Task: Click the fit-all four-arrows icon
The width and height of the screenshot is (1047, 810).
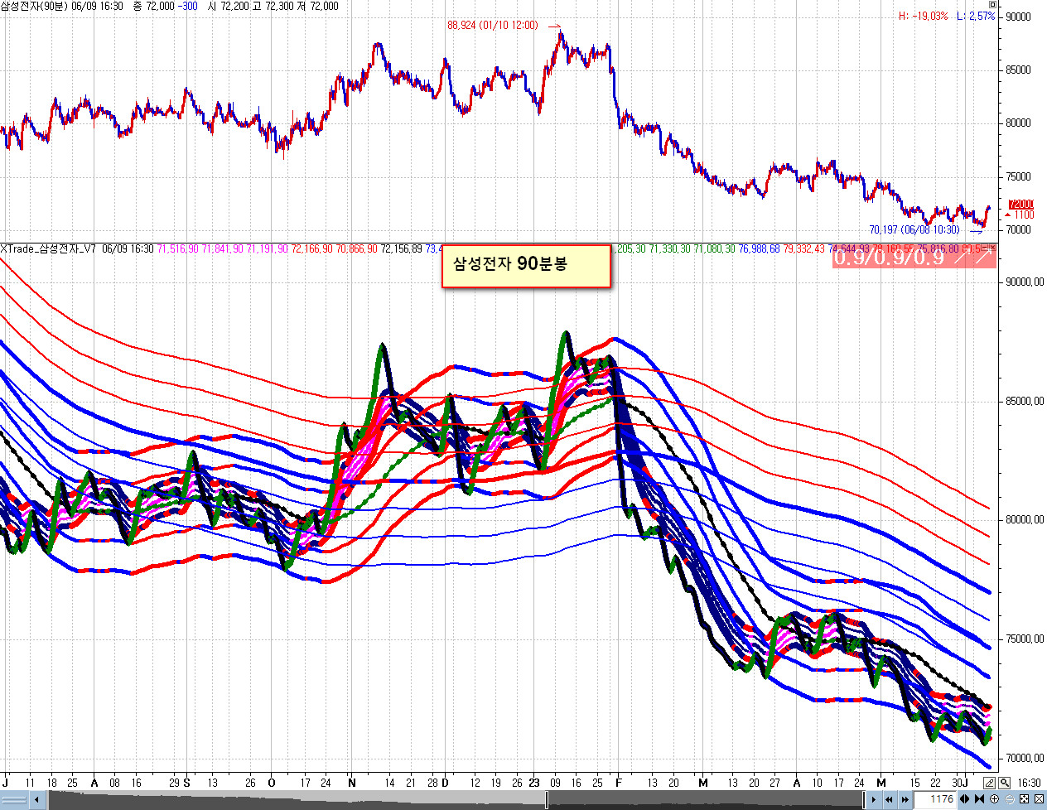Action: click(x=1024, y=799)
